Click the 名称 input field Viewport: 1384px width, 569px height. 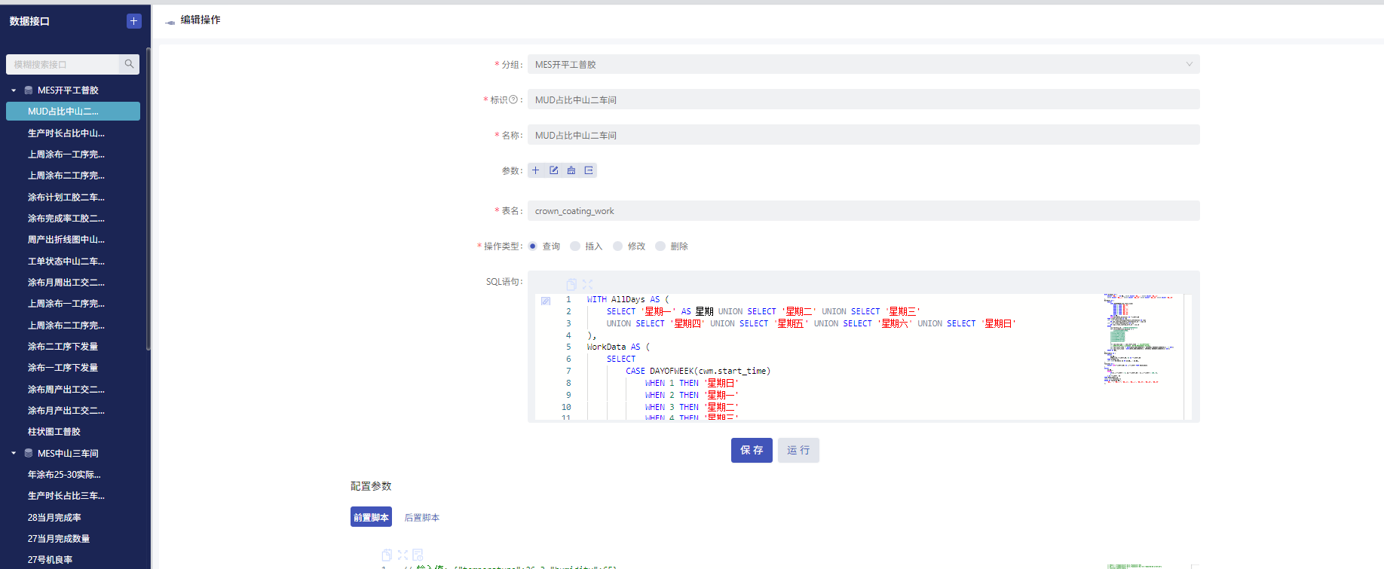(863, 135)
